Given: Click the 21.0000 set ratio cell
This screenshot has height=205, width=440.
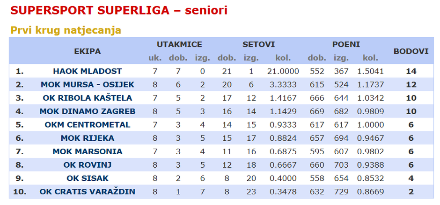Looking at the screenshot, I should pyautogui.click(x=283, y=71).
